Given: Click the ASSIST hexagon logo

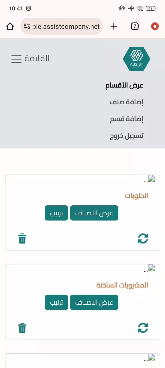Looking at the screenshot, I should tap(137, 58).
